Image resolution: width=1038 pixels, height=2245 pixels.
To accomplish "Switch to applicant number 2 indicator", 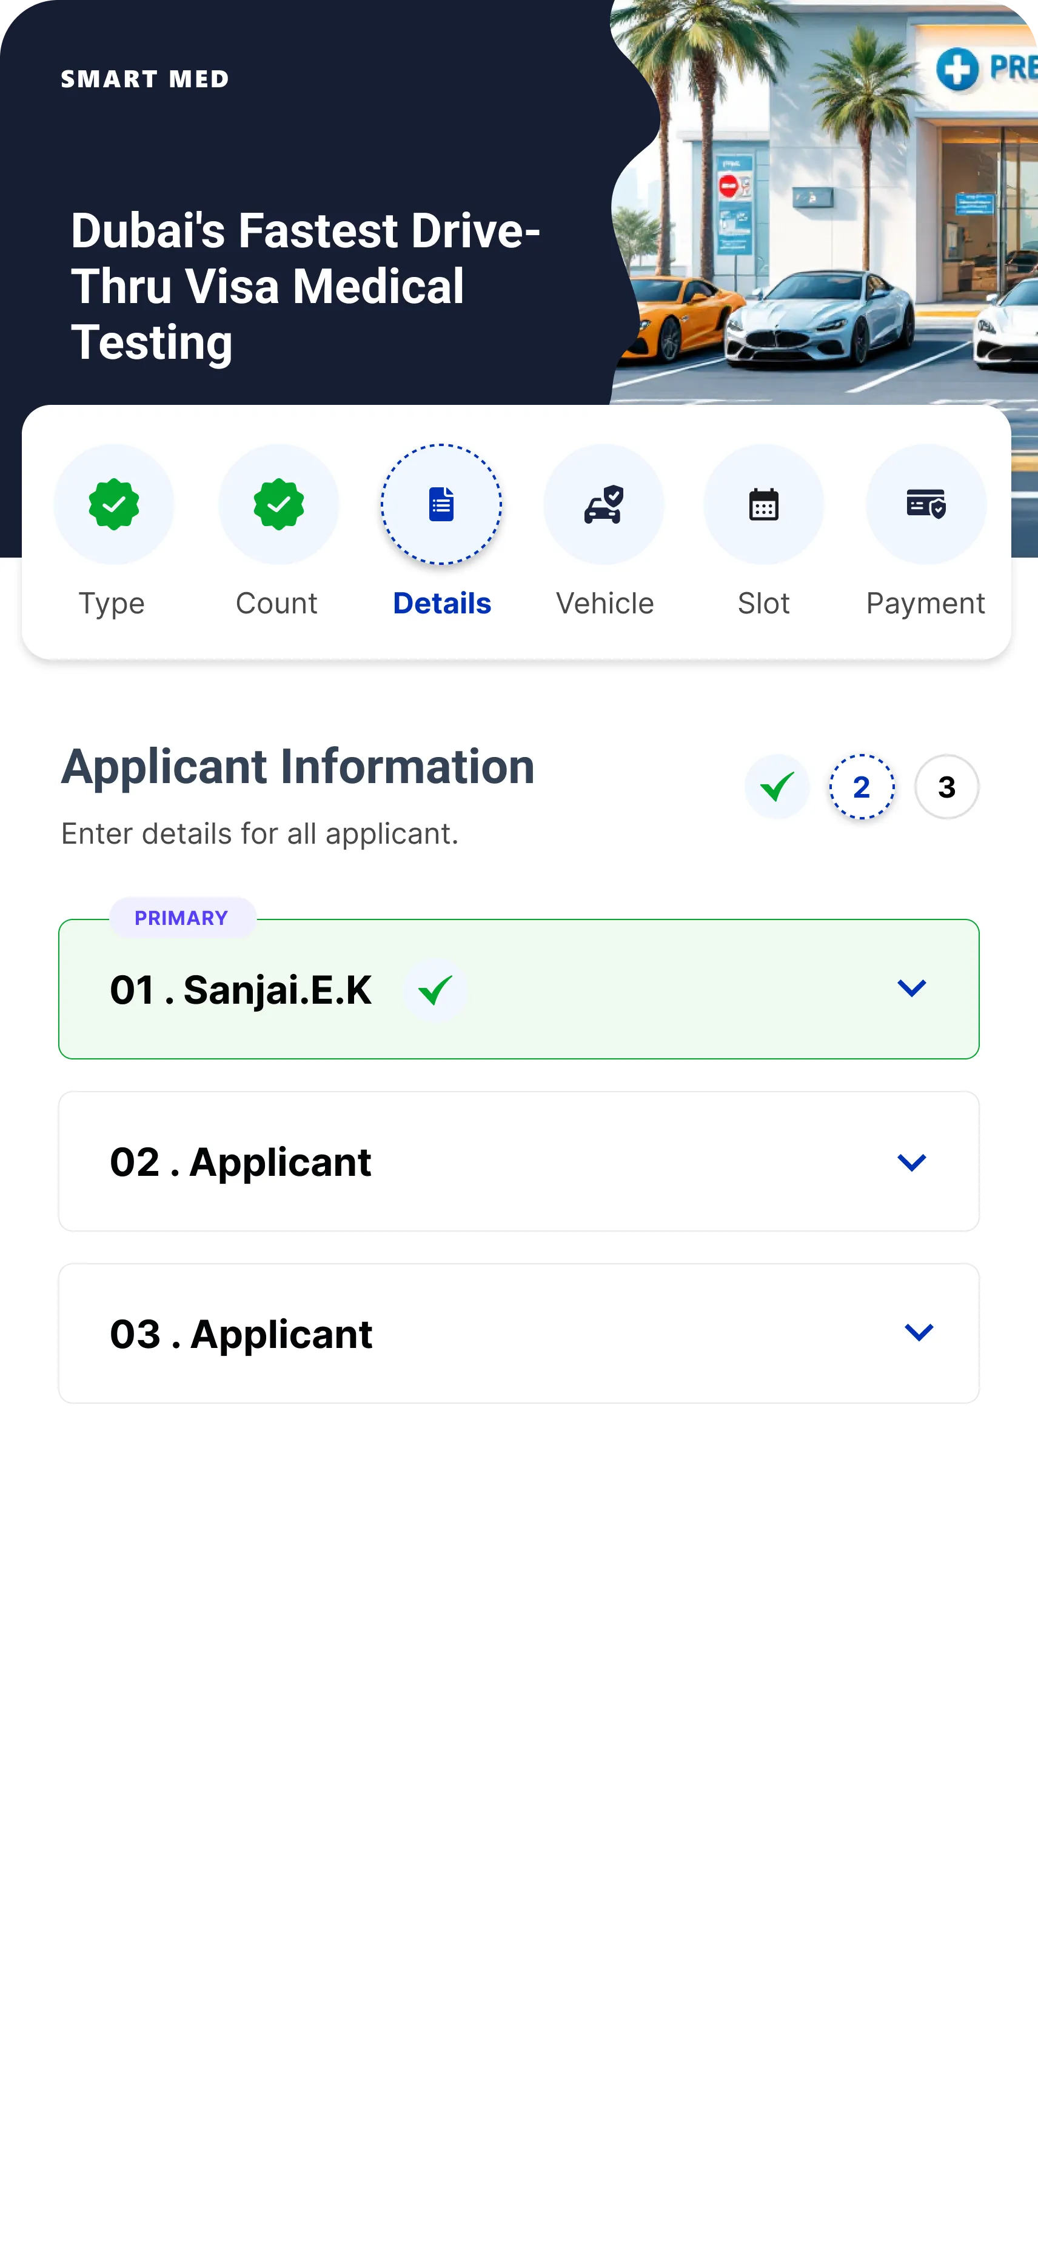I will (x=861, y=787).
